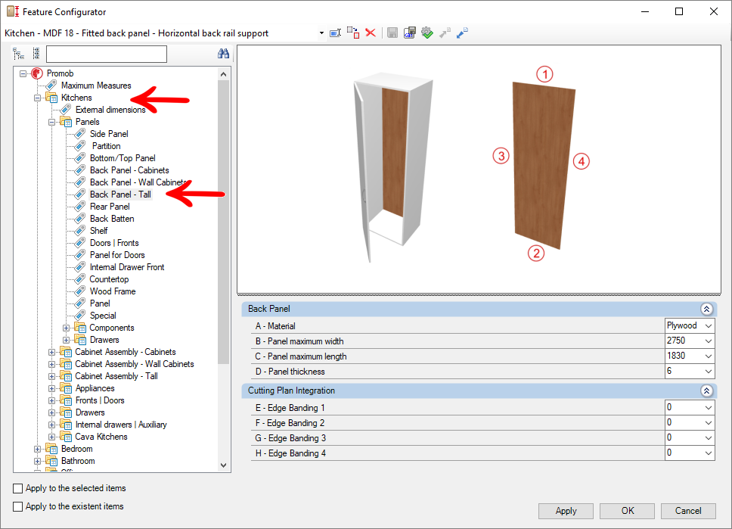
Task: Expand the Bathroom node
Action: (x=37, y=461)
